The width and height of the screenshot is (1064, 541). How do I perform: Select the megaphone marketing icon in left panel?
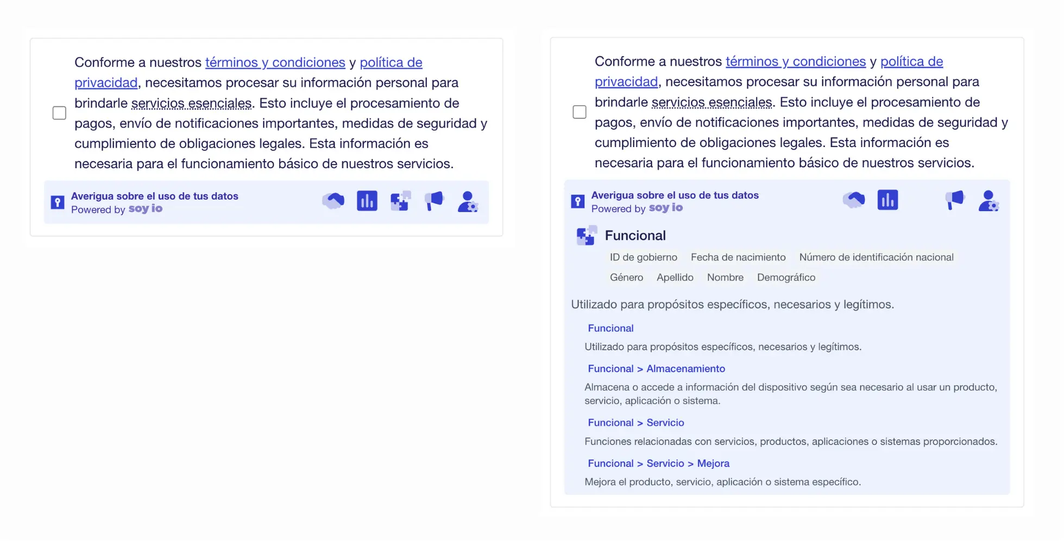coord(434,201)
